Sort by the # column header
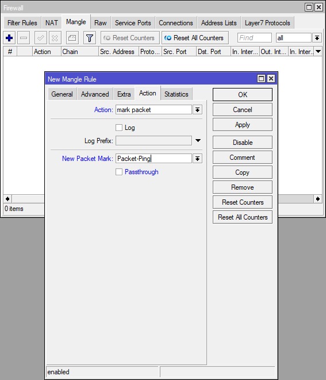This screenshot has width=326, height=380. 10,51
